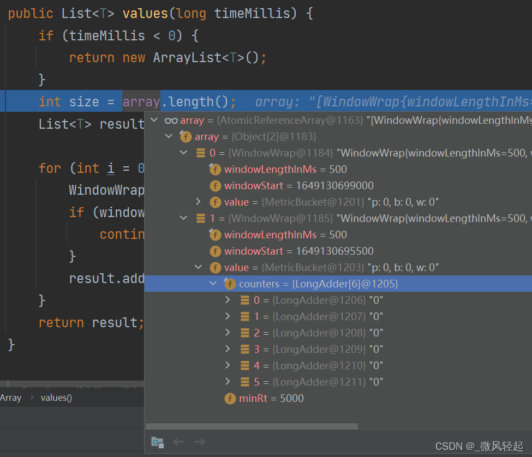The height and width of the screenshot is (457, 532).
Task: Collapse value MetricBucket@1203 node
Action: 199,267
